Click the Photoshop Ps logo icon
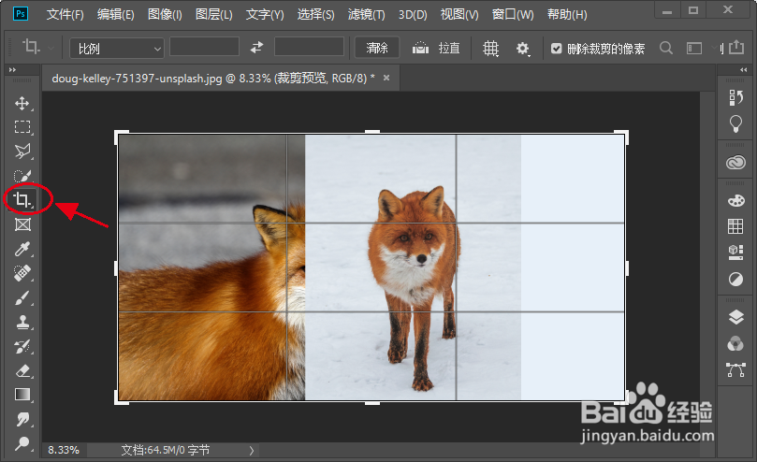This screenshot has width=757, height=462. click(21, 13)
